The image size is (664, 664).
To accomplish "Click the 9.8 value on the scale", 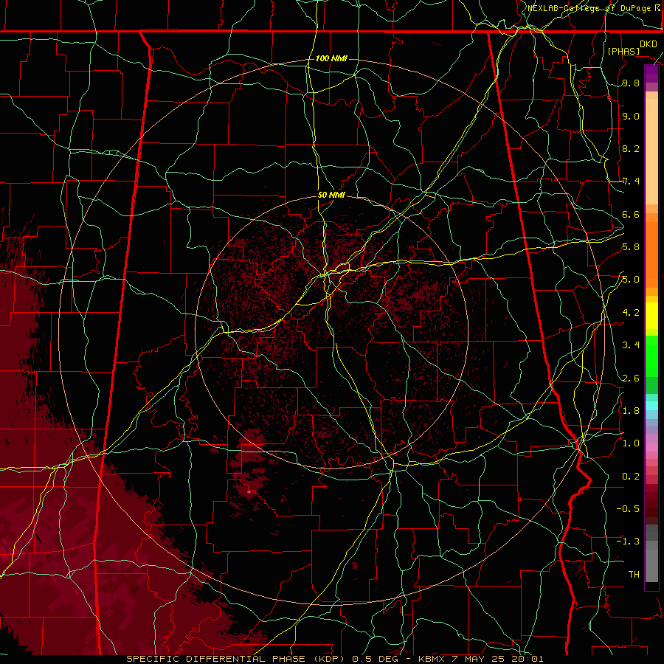I will tap(631, 83).
